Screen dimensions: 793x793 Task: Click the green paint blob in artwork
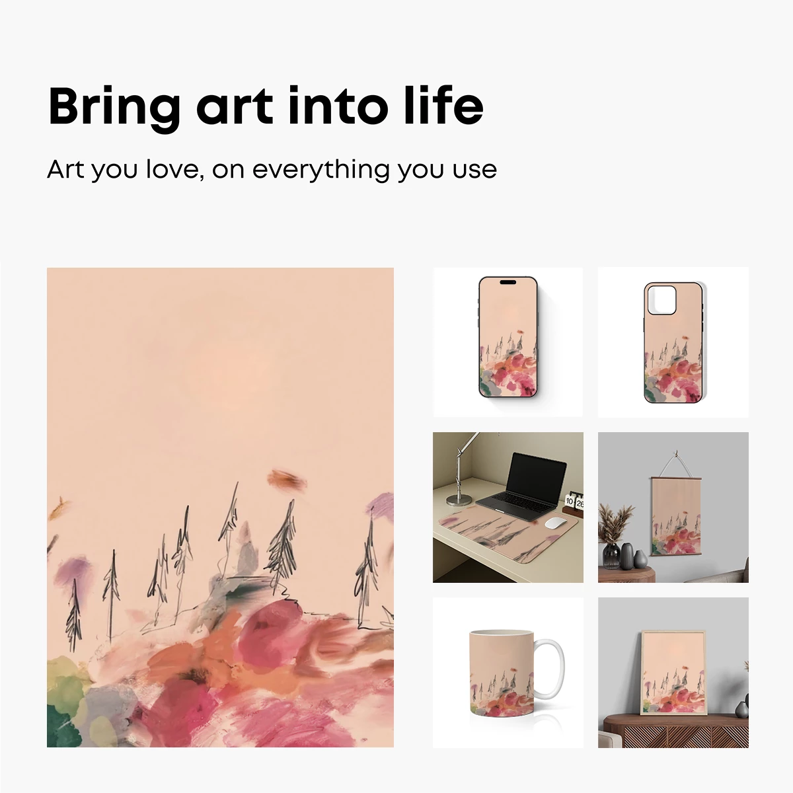click(x=63, y=724)
